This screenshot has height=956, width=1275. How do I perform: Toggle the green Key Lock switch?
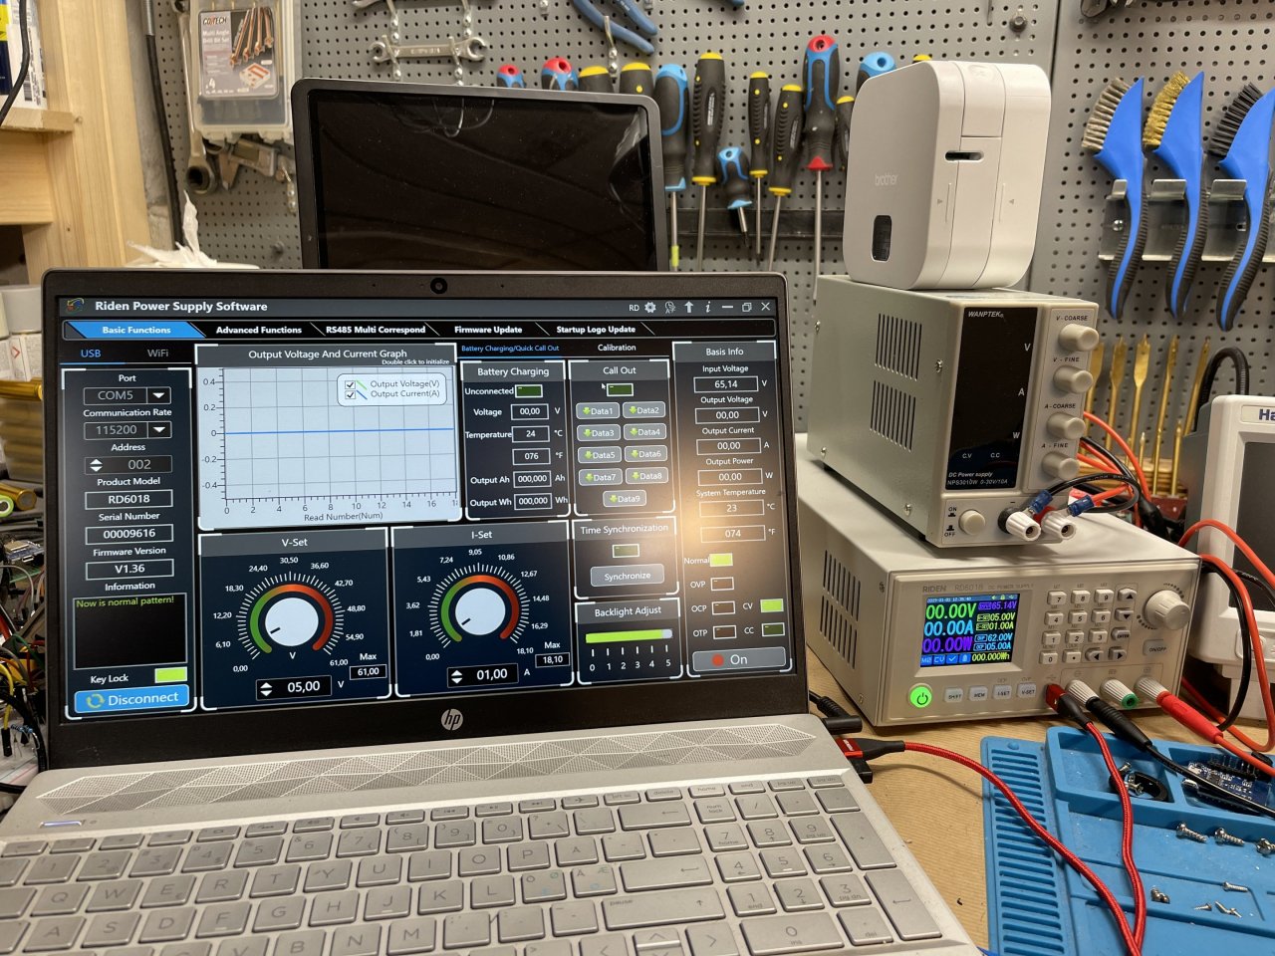(170, 675)
